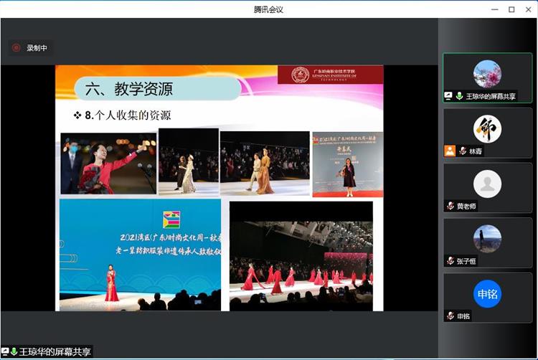The image size is (538, 360).
Task: Click the bottom-left green microphone icon
Action: point(14,352)
